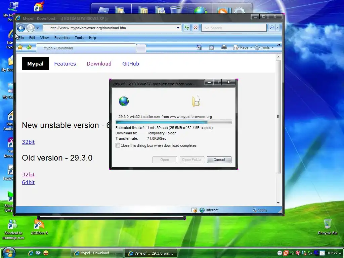
Task: Open the Favorites menu
Action: (x=62, y=38)
